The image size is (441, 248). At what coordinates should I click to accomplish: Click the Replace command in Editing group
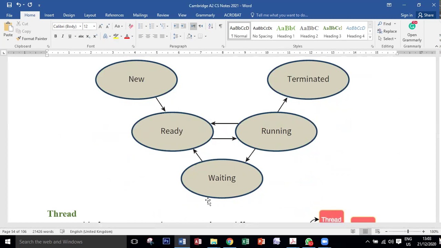click(x=387, y=31)
